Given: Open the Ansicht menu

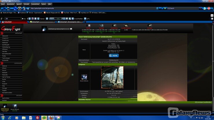Looking at the screenshot, I should 19,4.
